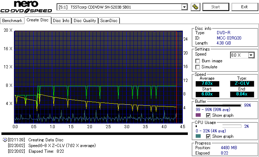Expand the write Speed 8.0 X dropdown
The height and width of the screenshot is (157, 259).
tap(251, 55)
